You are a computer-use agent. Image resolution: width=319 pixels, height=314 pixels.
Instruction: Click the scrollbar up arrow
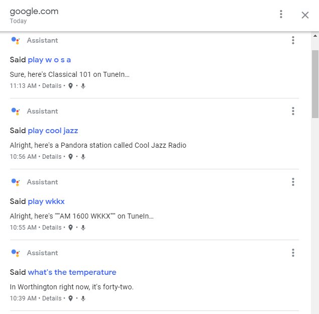point(315,36)
